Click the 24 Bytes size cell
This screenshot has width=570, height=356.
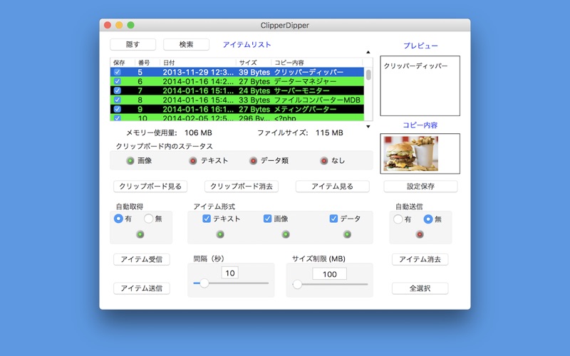[254, 90]
